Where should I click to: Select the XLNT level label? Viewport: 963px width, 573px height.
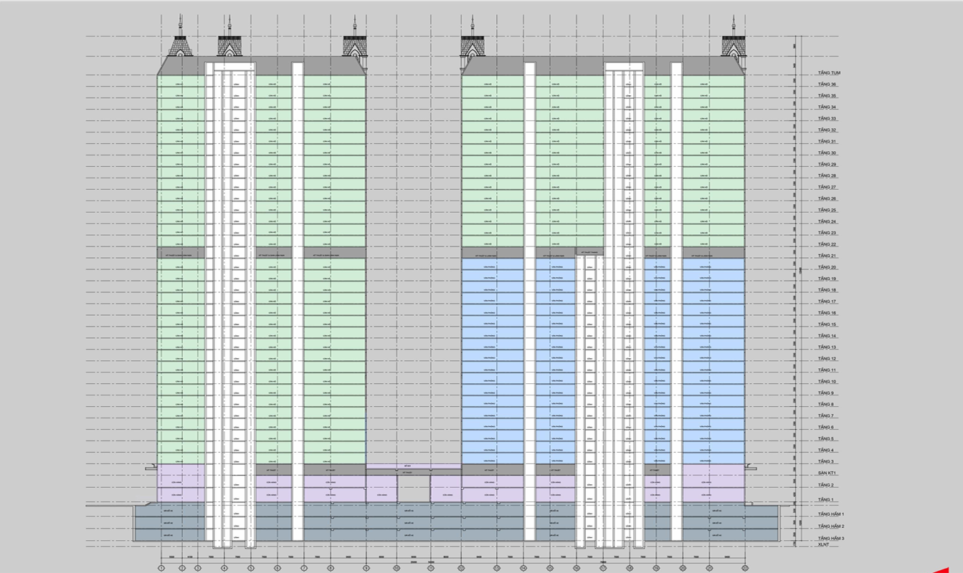[824, 545]
